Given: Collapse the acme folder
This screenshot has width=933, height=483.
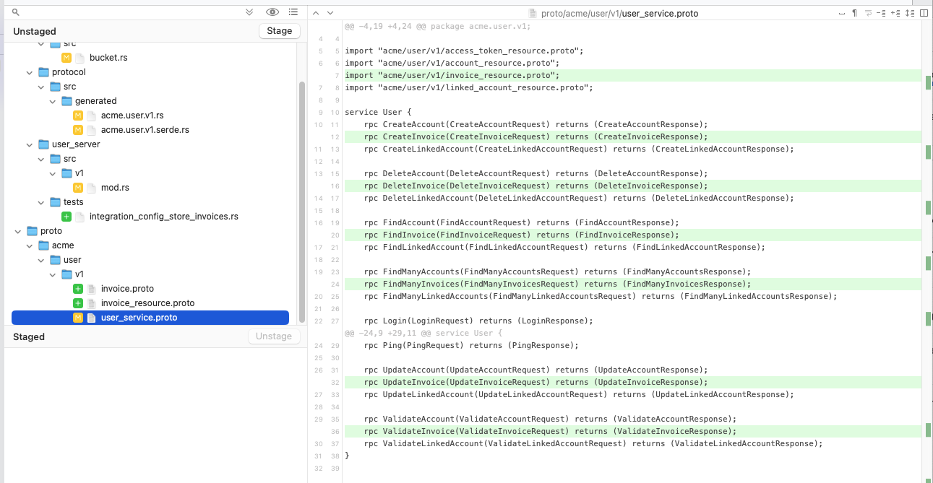Looking at the screenshot, I should click(x=30, y=245).
